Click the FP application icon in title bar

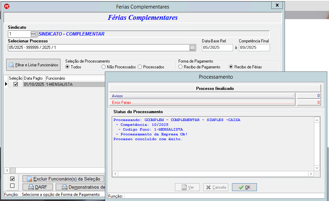(7, 6)
